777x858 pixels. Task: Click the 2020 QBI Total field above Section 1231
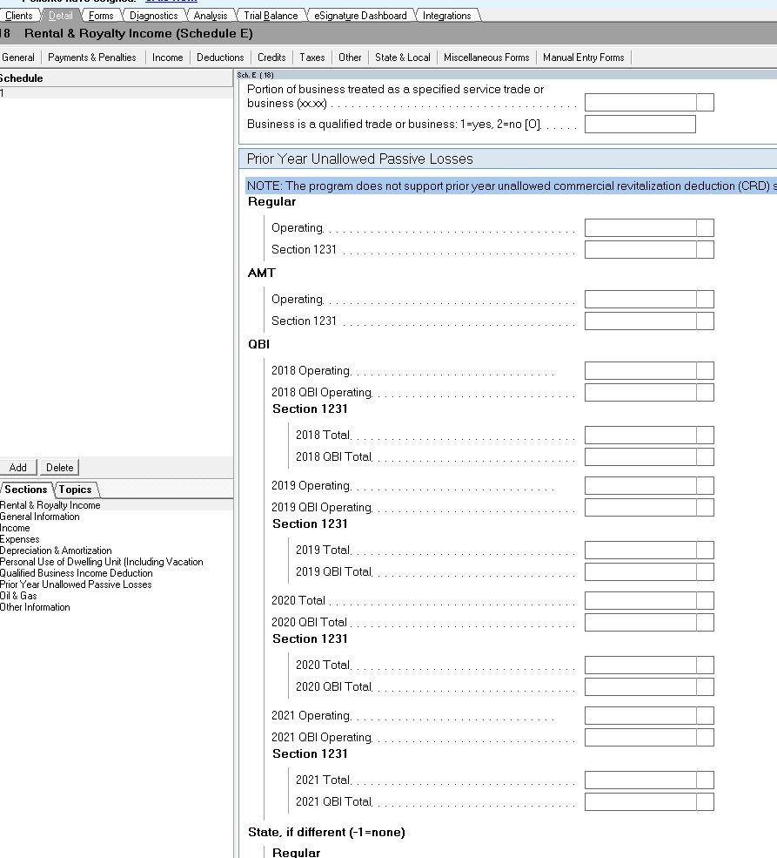pyautogui.click(x=640, y=622)
